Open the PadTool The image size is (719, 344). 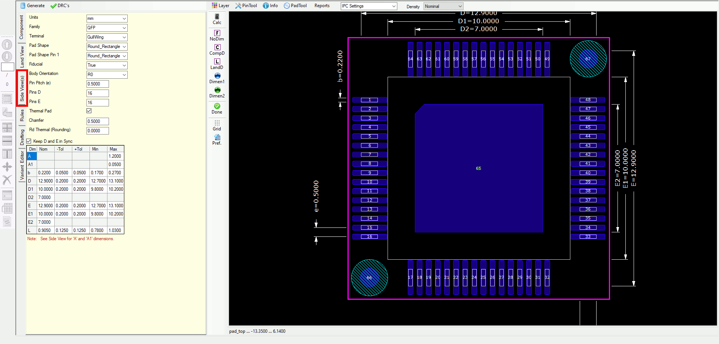click(x=295, y=6)
